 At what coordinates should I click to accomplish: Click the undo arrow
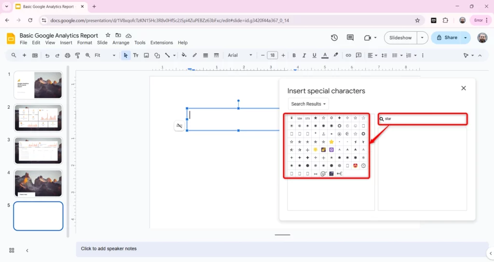point(47,55)
